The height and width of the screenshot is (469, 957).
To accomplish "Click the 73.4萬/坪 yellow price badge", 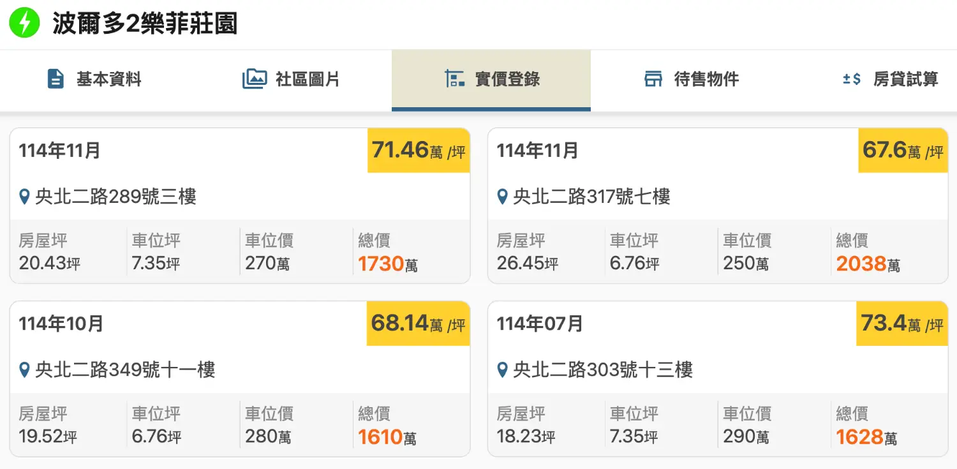I will coord(901,324).
